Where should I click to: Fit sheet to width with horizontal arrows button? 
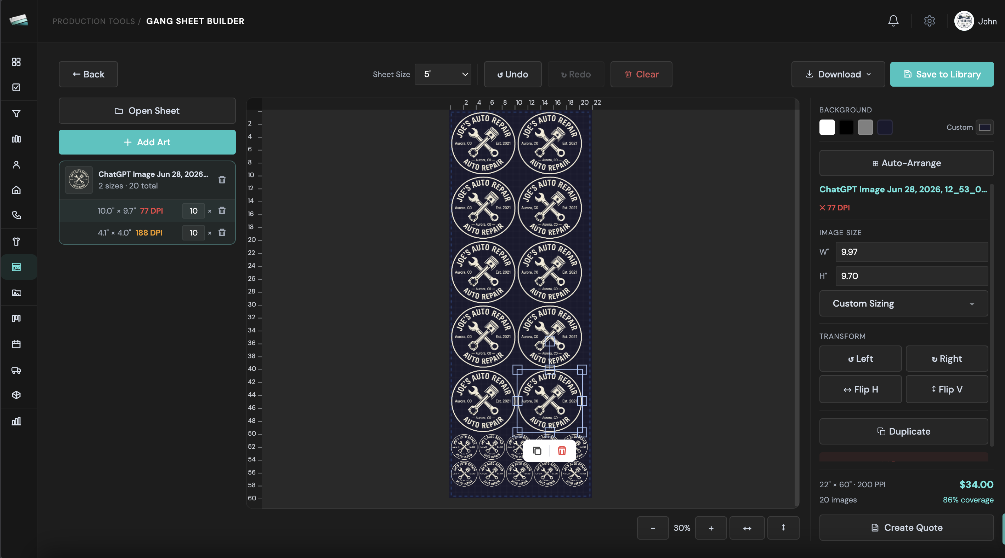[x=747, y=528]
